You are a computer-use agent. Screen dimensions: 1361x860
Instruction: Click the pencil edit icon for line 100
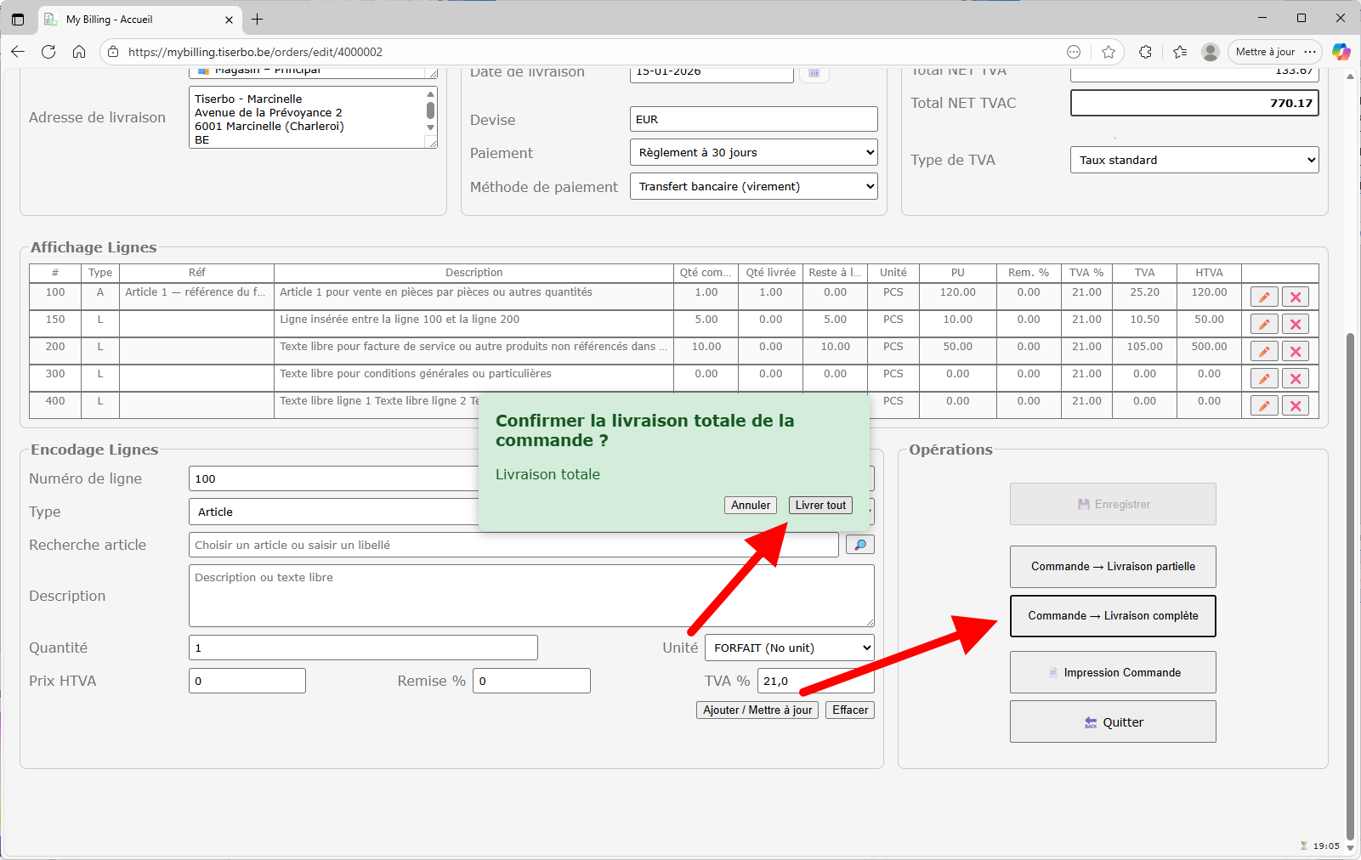click(1264, 297)
